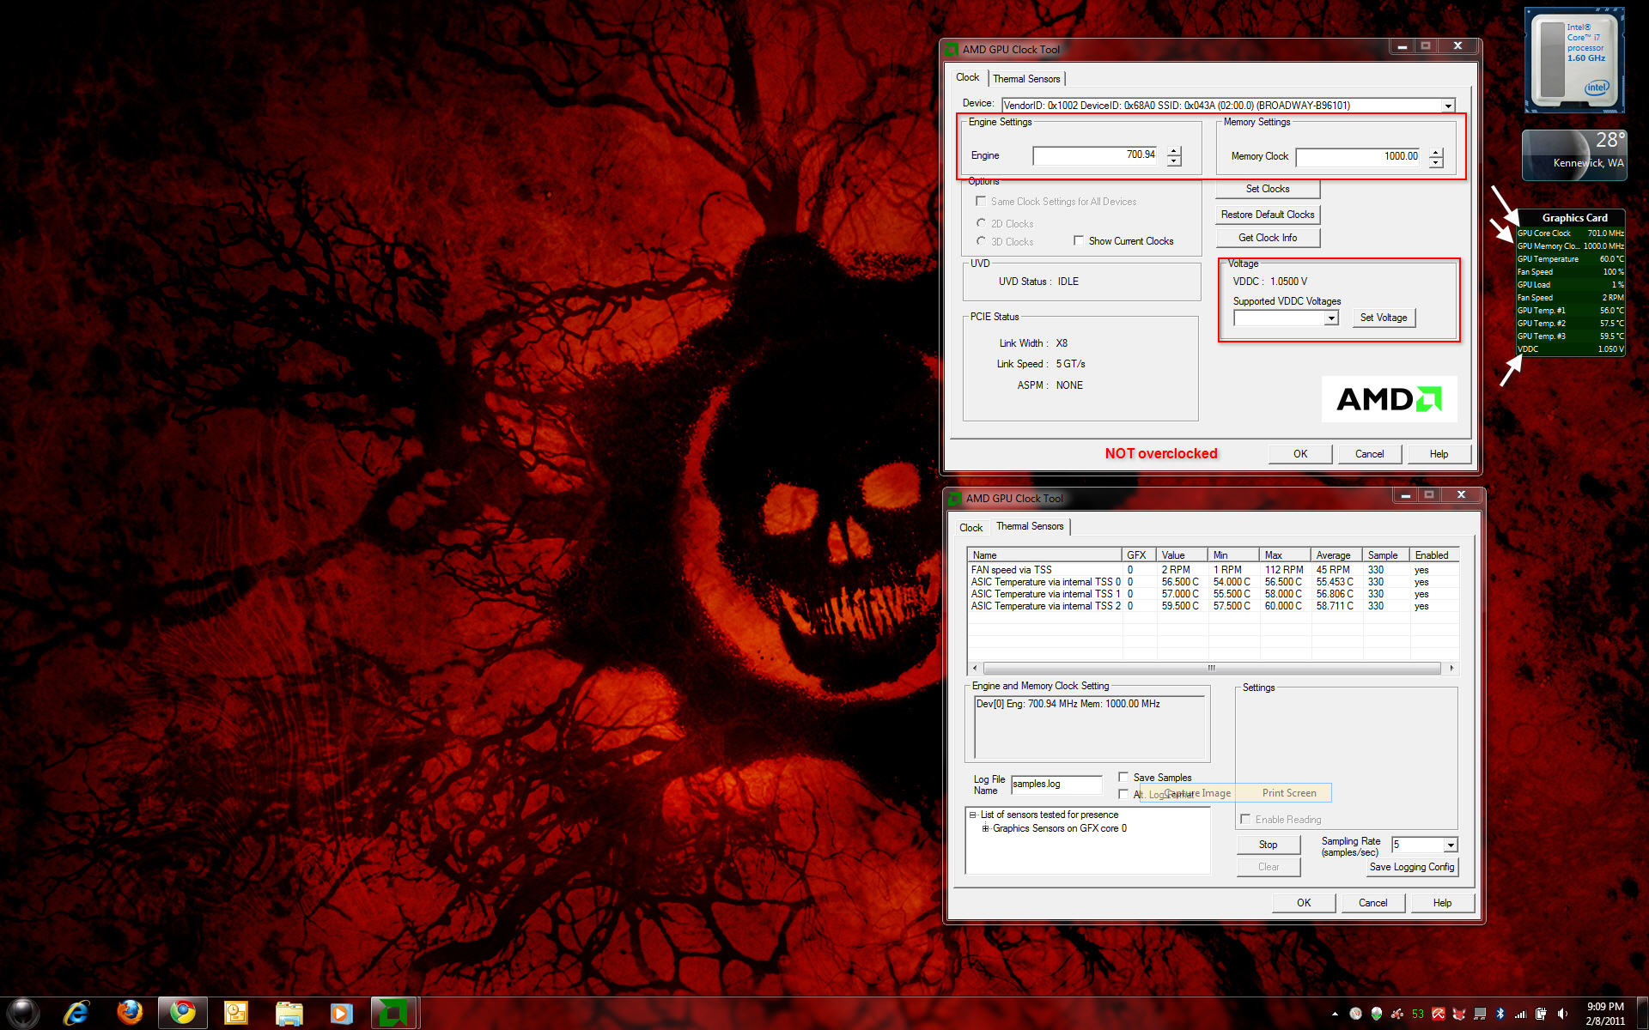Image resolution: width=1649 pixels, height=1030 pixels.
Task: Open the Windows Start orb
Action: point(22,1013)
